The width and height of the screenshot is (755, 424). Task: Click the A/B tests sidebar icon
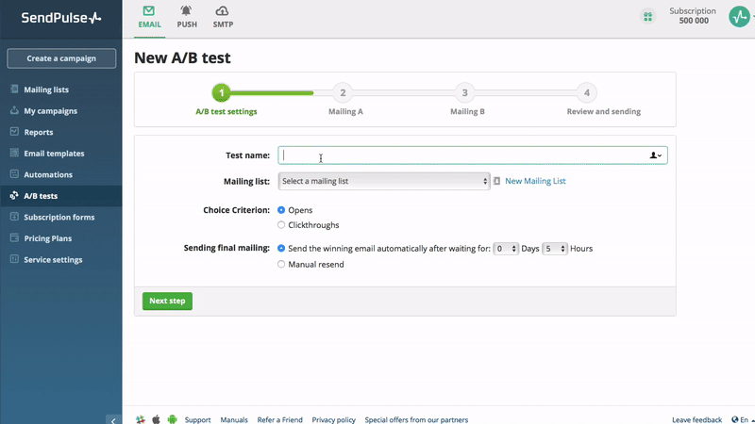pyautogui.click(x=14, y=195)
